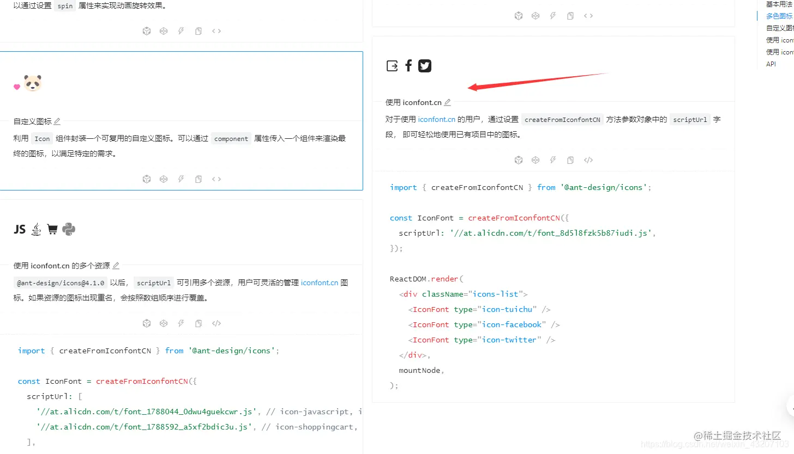Viewport: 794px width, 454px height.
Task: Click the panda icon
Action: pyautogui.click(x=33, y=83)
